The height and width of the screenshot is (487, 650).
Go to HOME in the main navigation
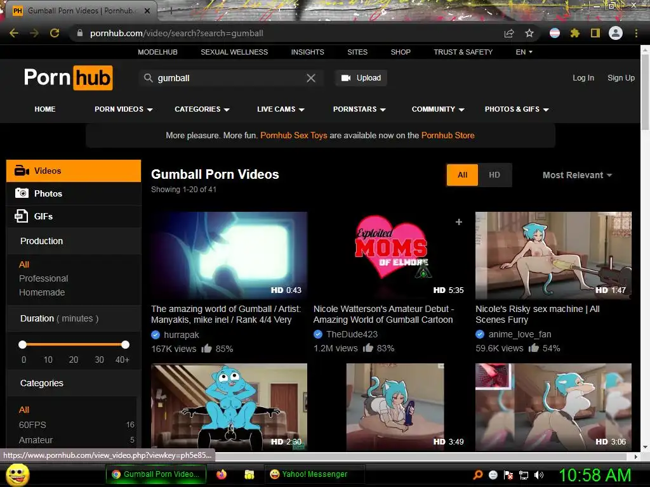pyautogui.click(x=45, y=109)
